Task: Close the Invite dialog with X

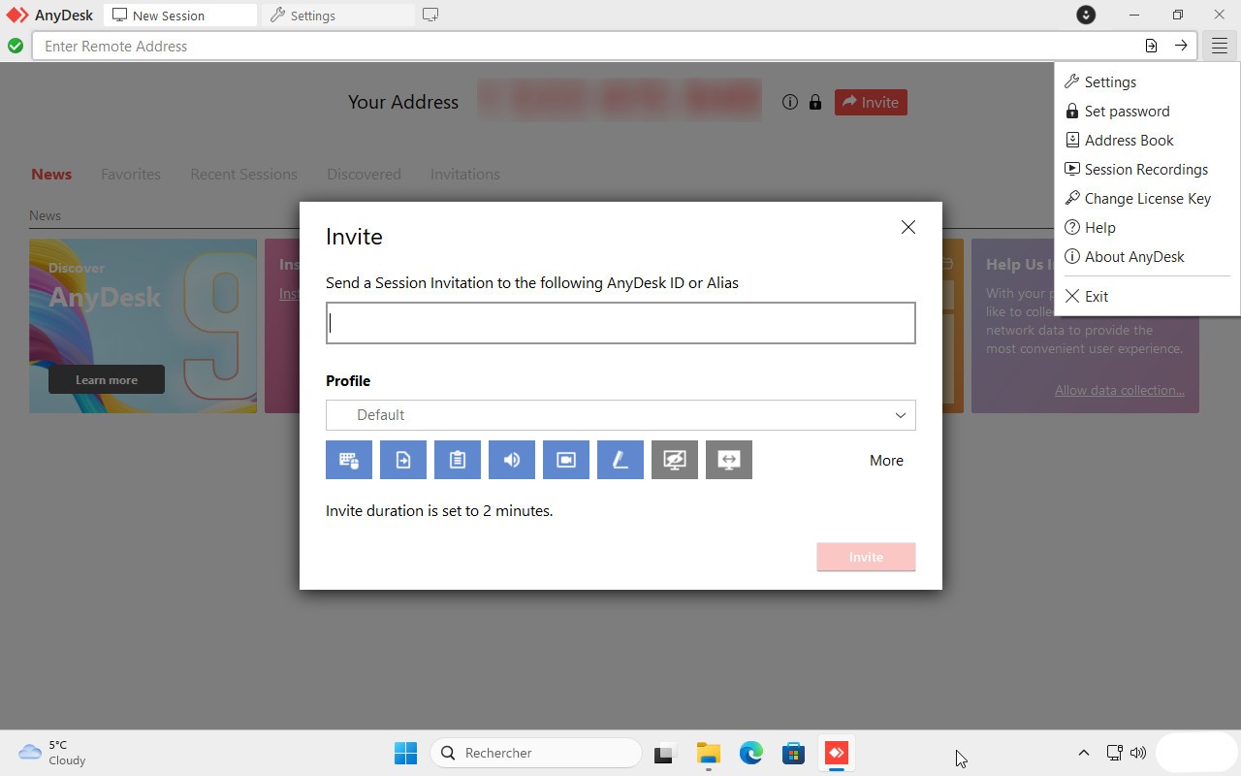Action: click(907, 227)
